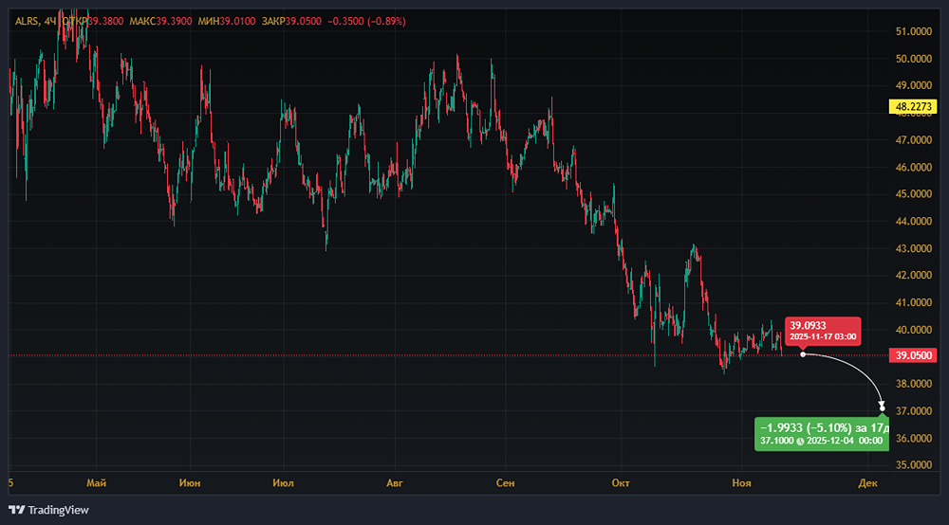Click the forecast end point circle near 37.0000

point(884,410)
